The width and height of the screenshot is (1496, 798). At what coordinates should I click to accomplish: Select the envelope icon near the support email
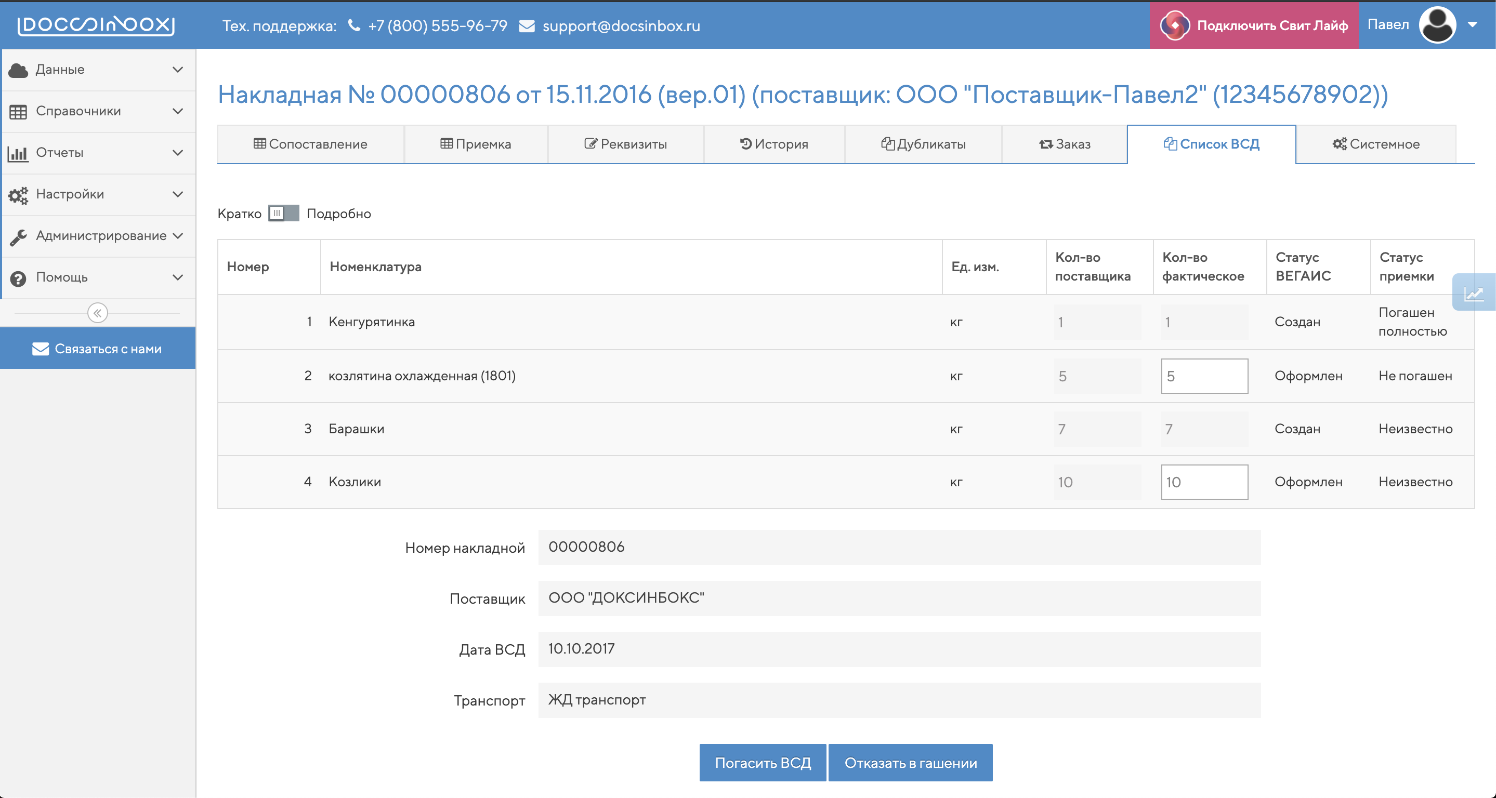coord(527,25)
